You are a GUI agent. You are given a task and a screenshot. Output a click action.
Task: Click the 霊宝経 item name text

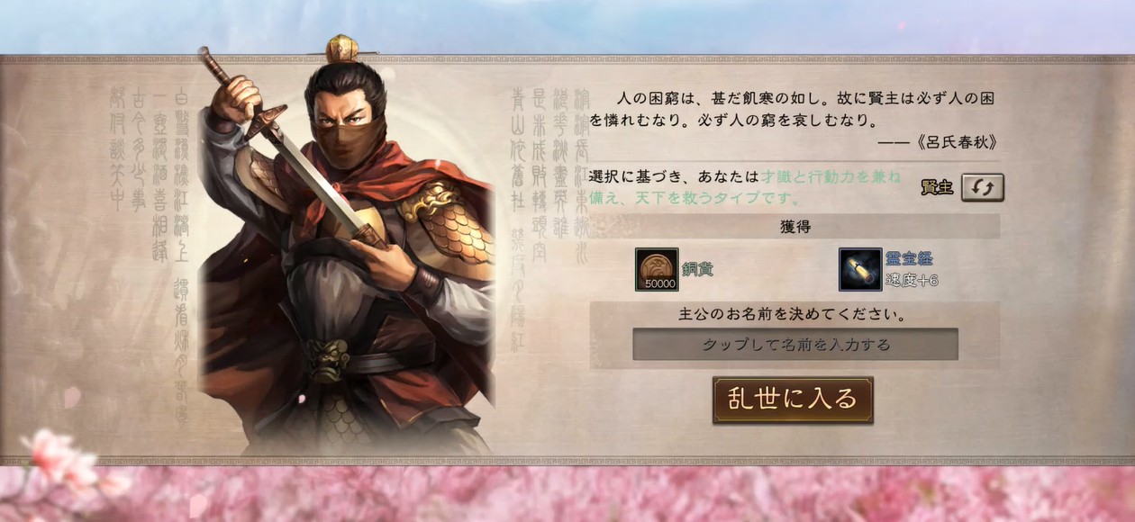click(909, 259)
